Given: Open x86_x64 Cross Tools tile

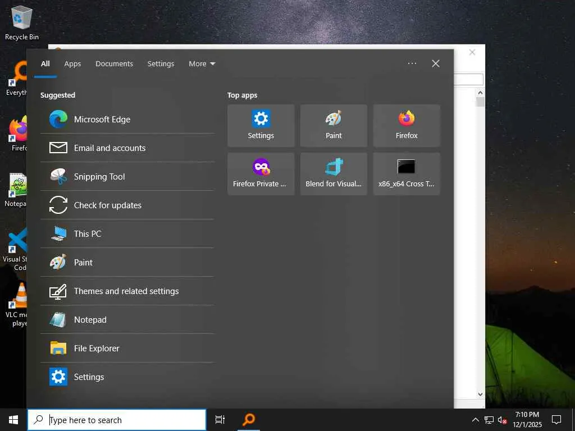Looking at the screenshot, I should click(407, 174).
